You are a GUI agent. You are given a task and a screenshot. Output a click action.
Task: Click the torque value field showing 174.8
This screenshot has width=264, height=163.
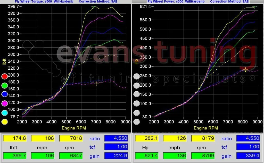[15, 138]
